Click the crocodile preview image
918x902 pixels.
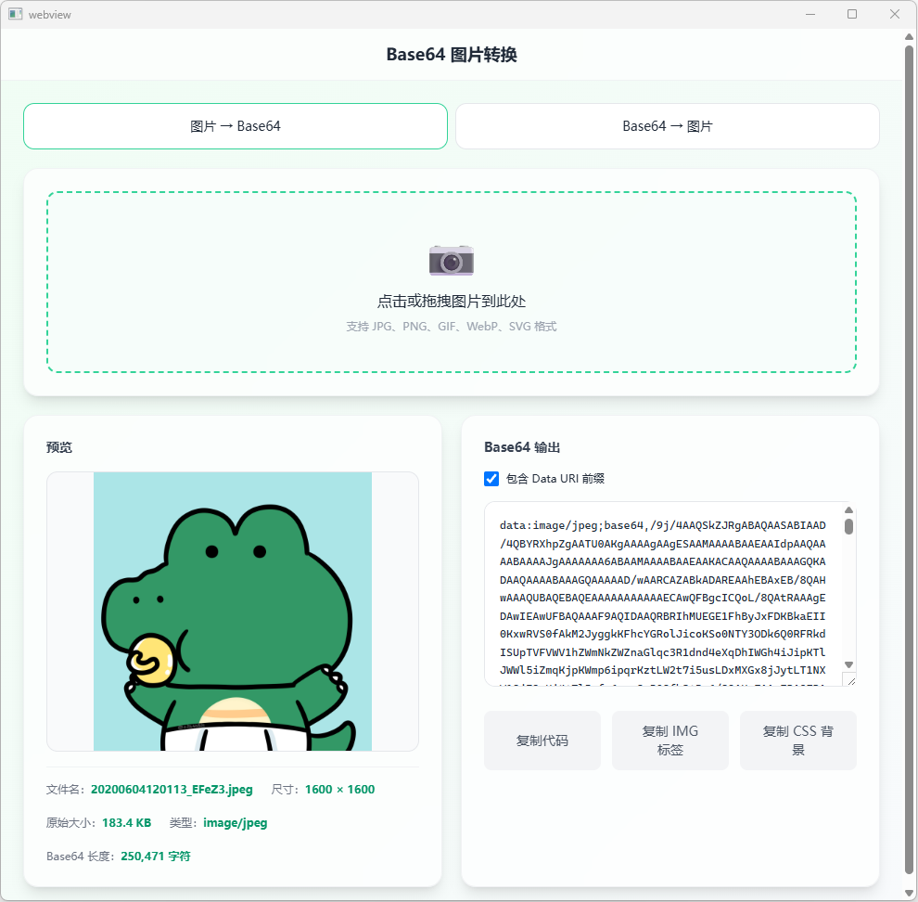(x=233, y=612)
